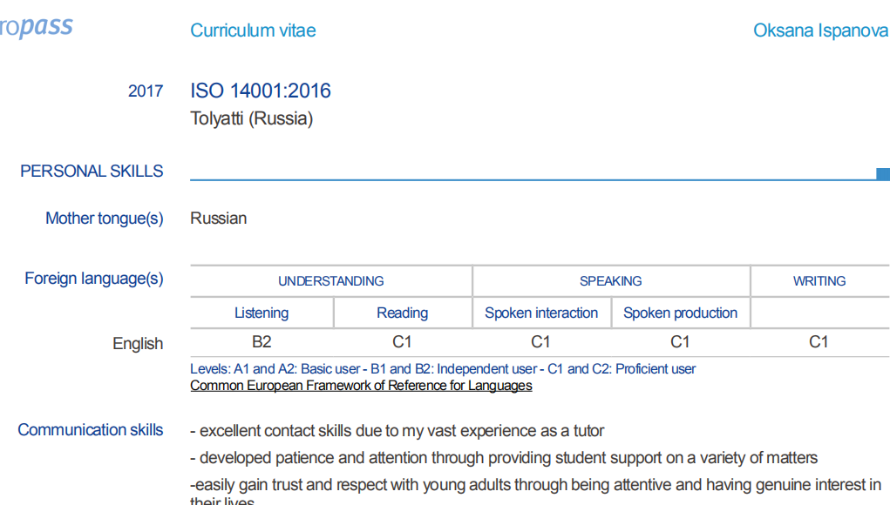The width and height of the screenshot is (890, 505).
Task: Select the 'Spoken interaction' sub-column header
Action: (x=541, y=313)
